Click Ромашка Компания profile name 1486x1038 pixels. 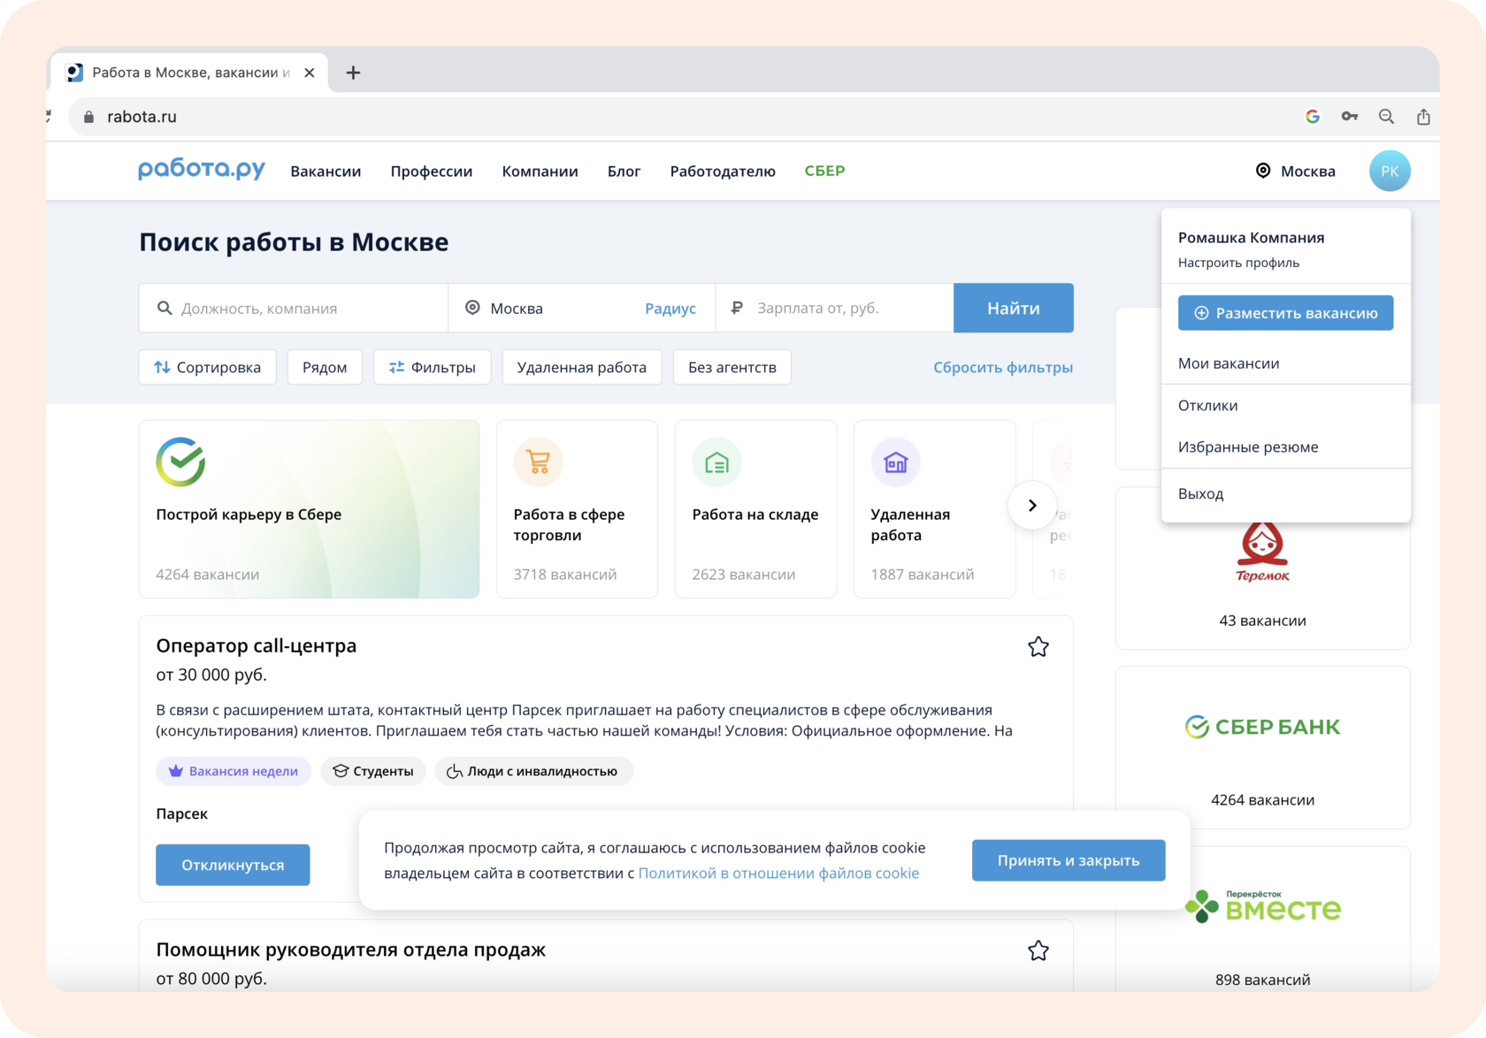(x=1251, y=238)
